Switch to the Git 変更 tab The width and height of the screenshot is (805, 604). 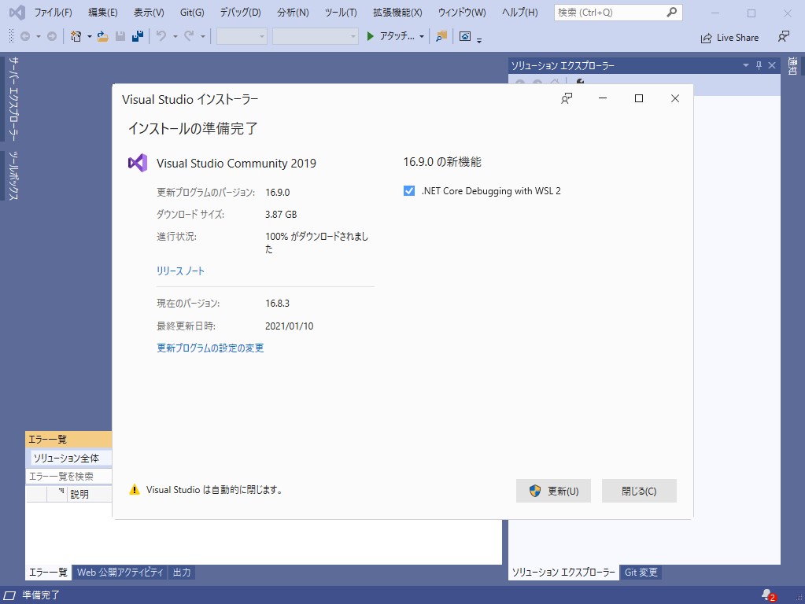(641, 573)
